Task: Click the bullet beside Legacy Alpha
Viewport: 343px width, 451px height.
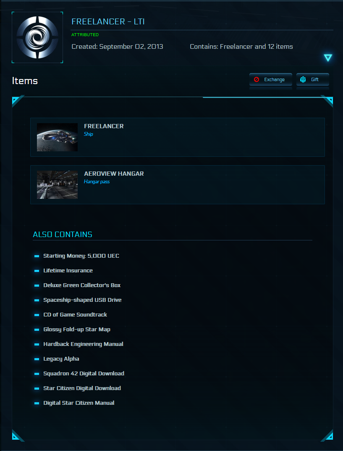Action: coord(37,359)
